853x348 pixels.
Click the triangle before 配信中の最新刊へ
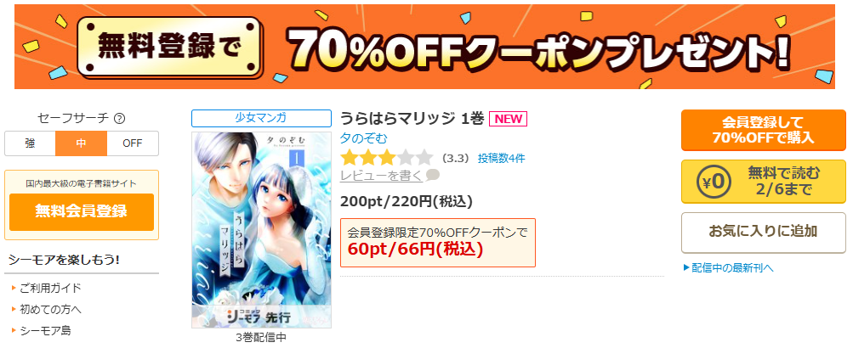coord(686,267)
